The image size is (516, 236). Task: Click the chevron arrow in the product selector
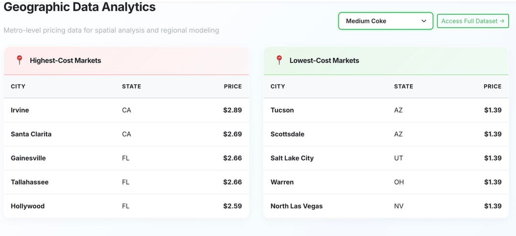tap(424, 21)
